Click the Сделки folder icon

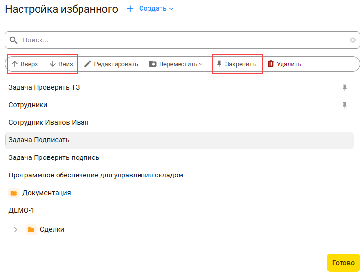(x=31, y=230)
